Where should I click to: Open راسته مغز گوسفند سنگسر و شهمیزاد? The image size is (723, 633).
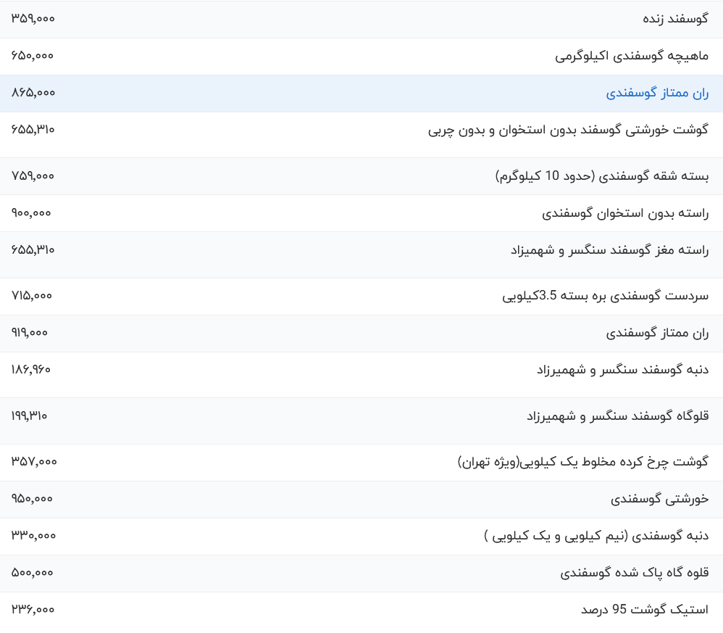pyautogui.click(x=609, y=250)
